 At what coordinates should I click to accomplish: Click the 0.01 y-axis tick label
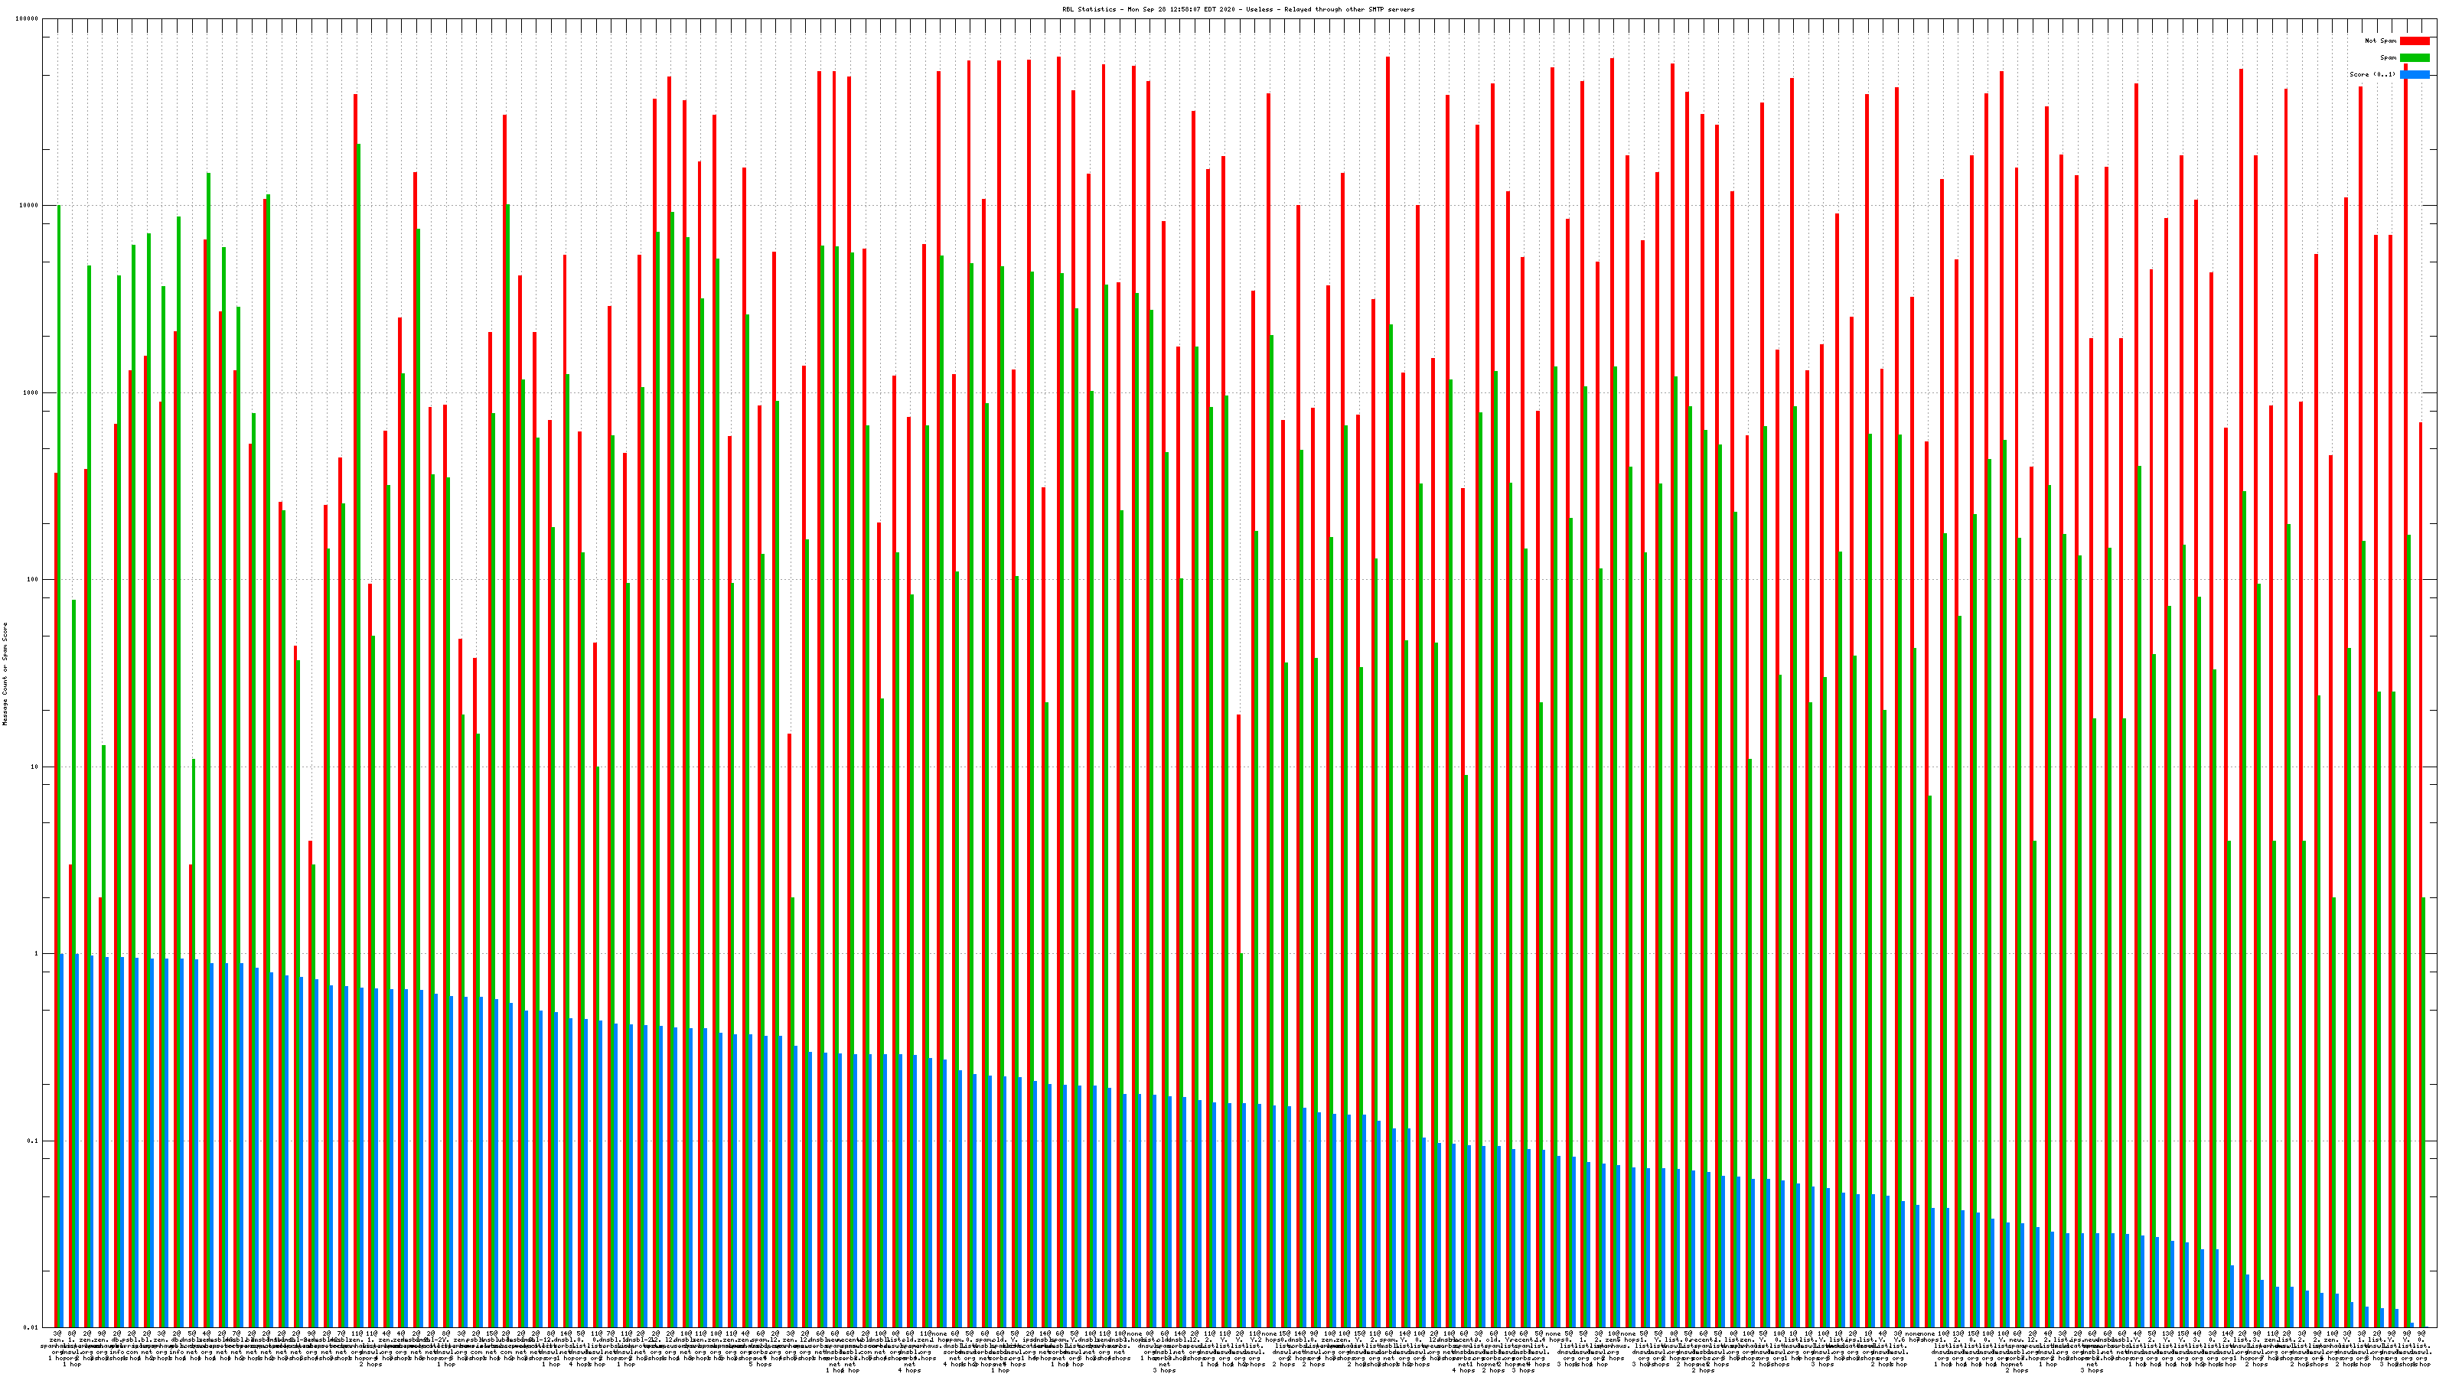[x=31, y=1327]
